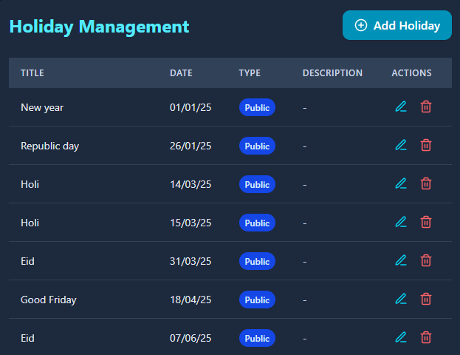Screen dimensions: 460x355
Task: Click the plus icon in Add Holiday
Action: click(x=360, y=25)
